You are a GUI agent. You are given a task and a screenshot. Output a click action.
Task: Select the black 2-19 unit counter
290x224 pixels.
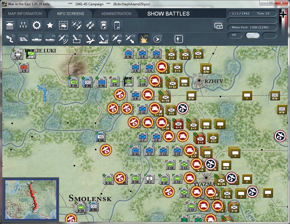click(x=128, y=81)
